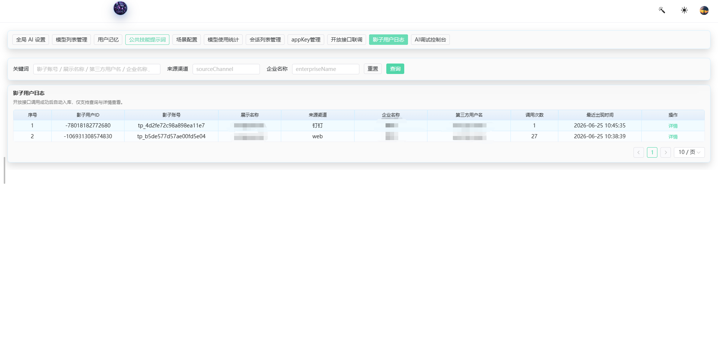Viewport: 718px width, 340px height.
Task: Open the user avatar menu
Action: click(704, 10)
